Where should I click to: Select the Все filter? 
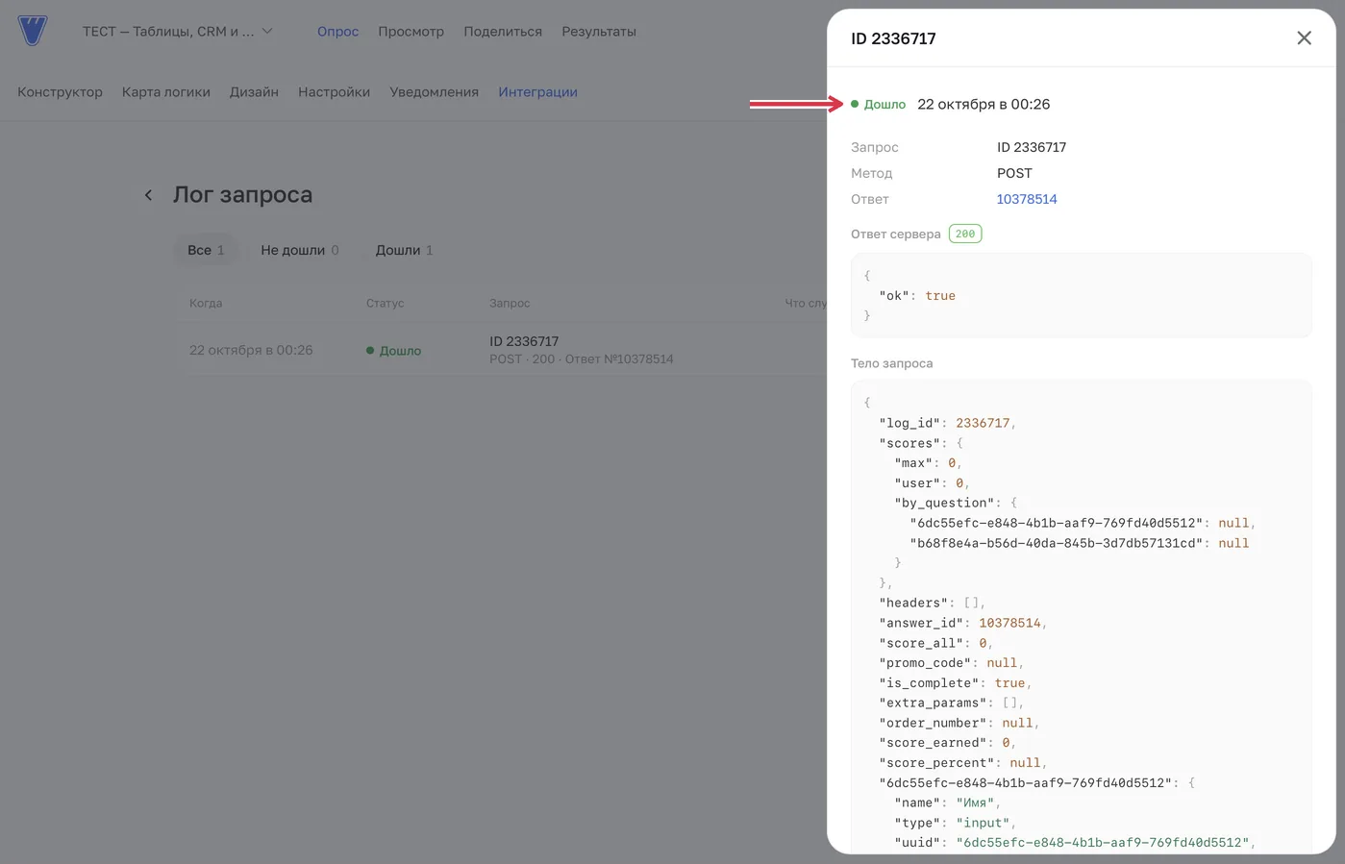(206, 250)
